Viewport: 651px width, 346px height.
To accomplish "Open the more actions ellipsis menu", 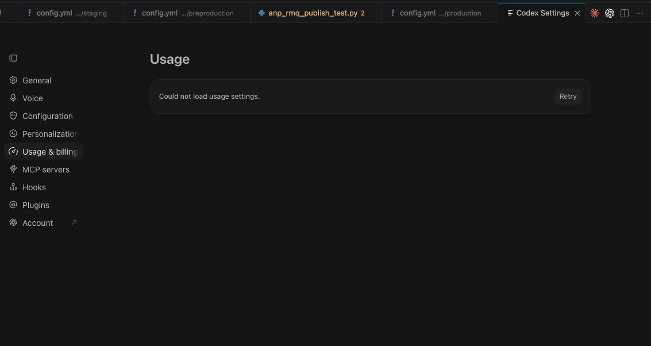I will pos(640,13).
